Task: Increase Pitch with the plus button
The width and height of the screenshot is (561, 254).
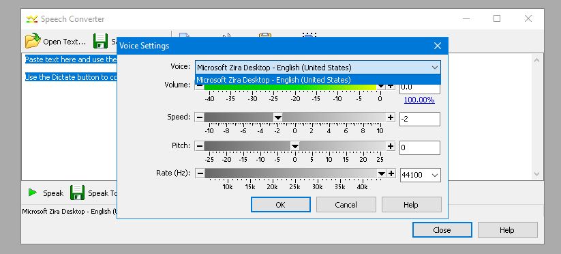Action: pyautogui.click(x=391, y=146)
